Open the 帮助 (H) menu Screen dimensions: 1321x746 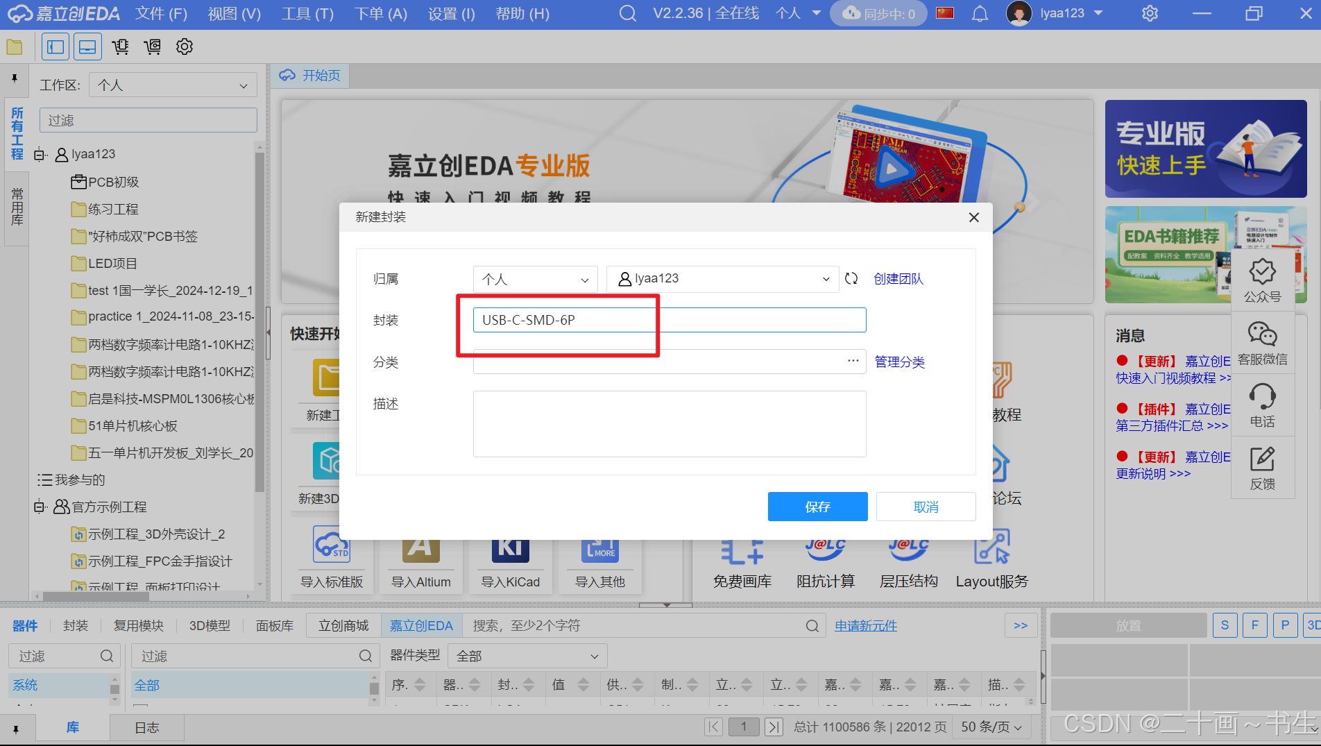point(522,14)
